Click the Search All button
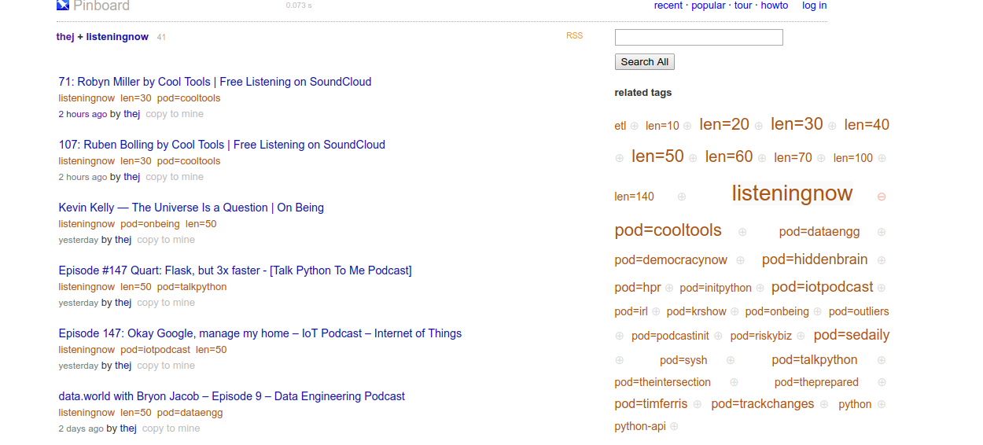983x445 pixels. click(x=644, y=61)
